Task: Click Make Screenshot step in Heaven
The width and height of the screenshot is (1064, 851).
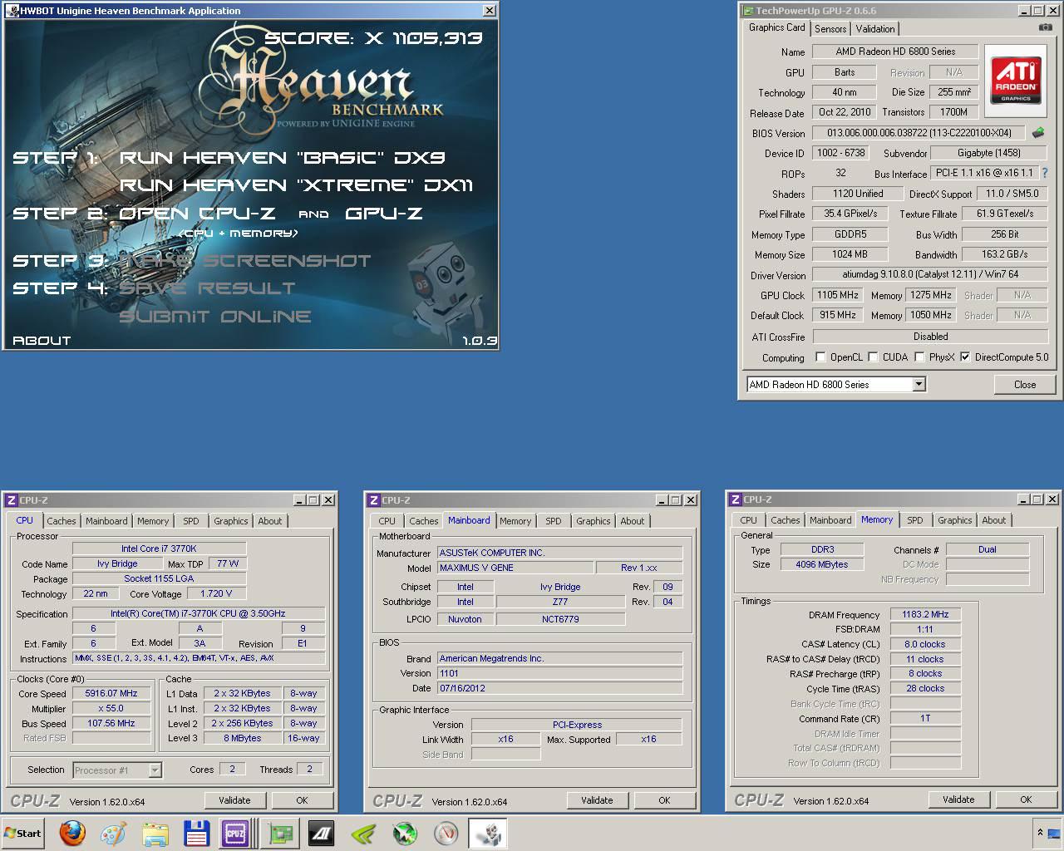Action: click(244, 260)
